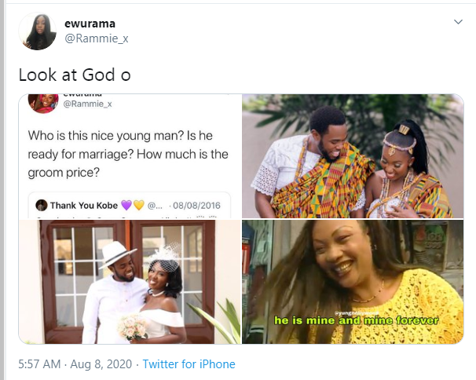Open the "he is mine and mine forever" meme

353,282
